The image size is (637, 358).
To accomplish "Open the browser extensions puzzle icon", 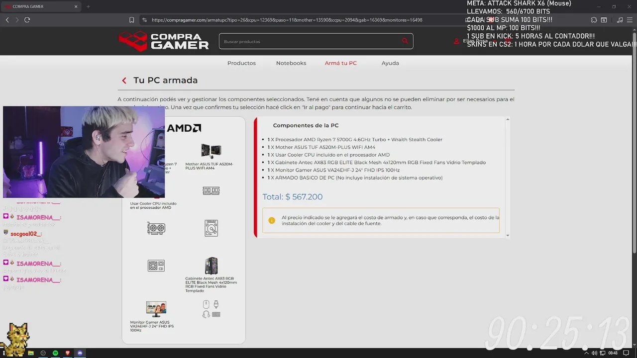I will [x=594, y=20].
